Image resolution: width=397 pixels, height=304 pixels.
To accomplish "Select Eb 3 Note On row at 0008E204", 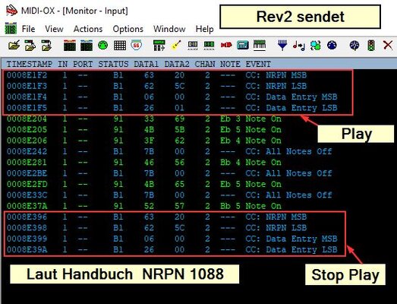I will click(144, 119).
